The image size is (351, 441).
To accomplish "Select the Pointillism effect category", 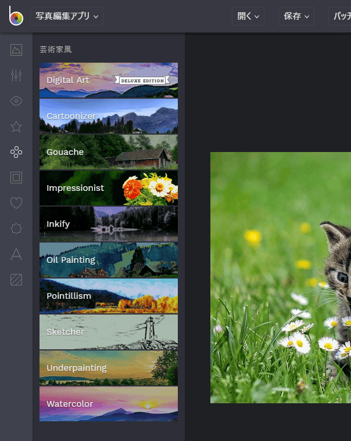I will [x=109, y=296].
